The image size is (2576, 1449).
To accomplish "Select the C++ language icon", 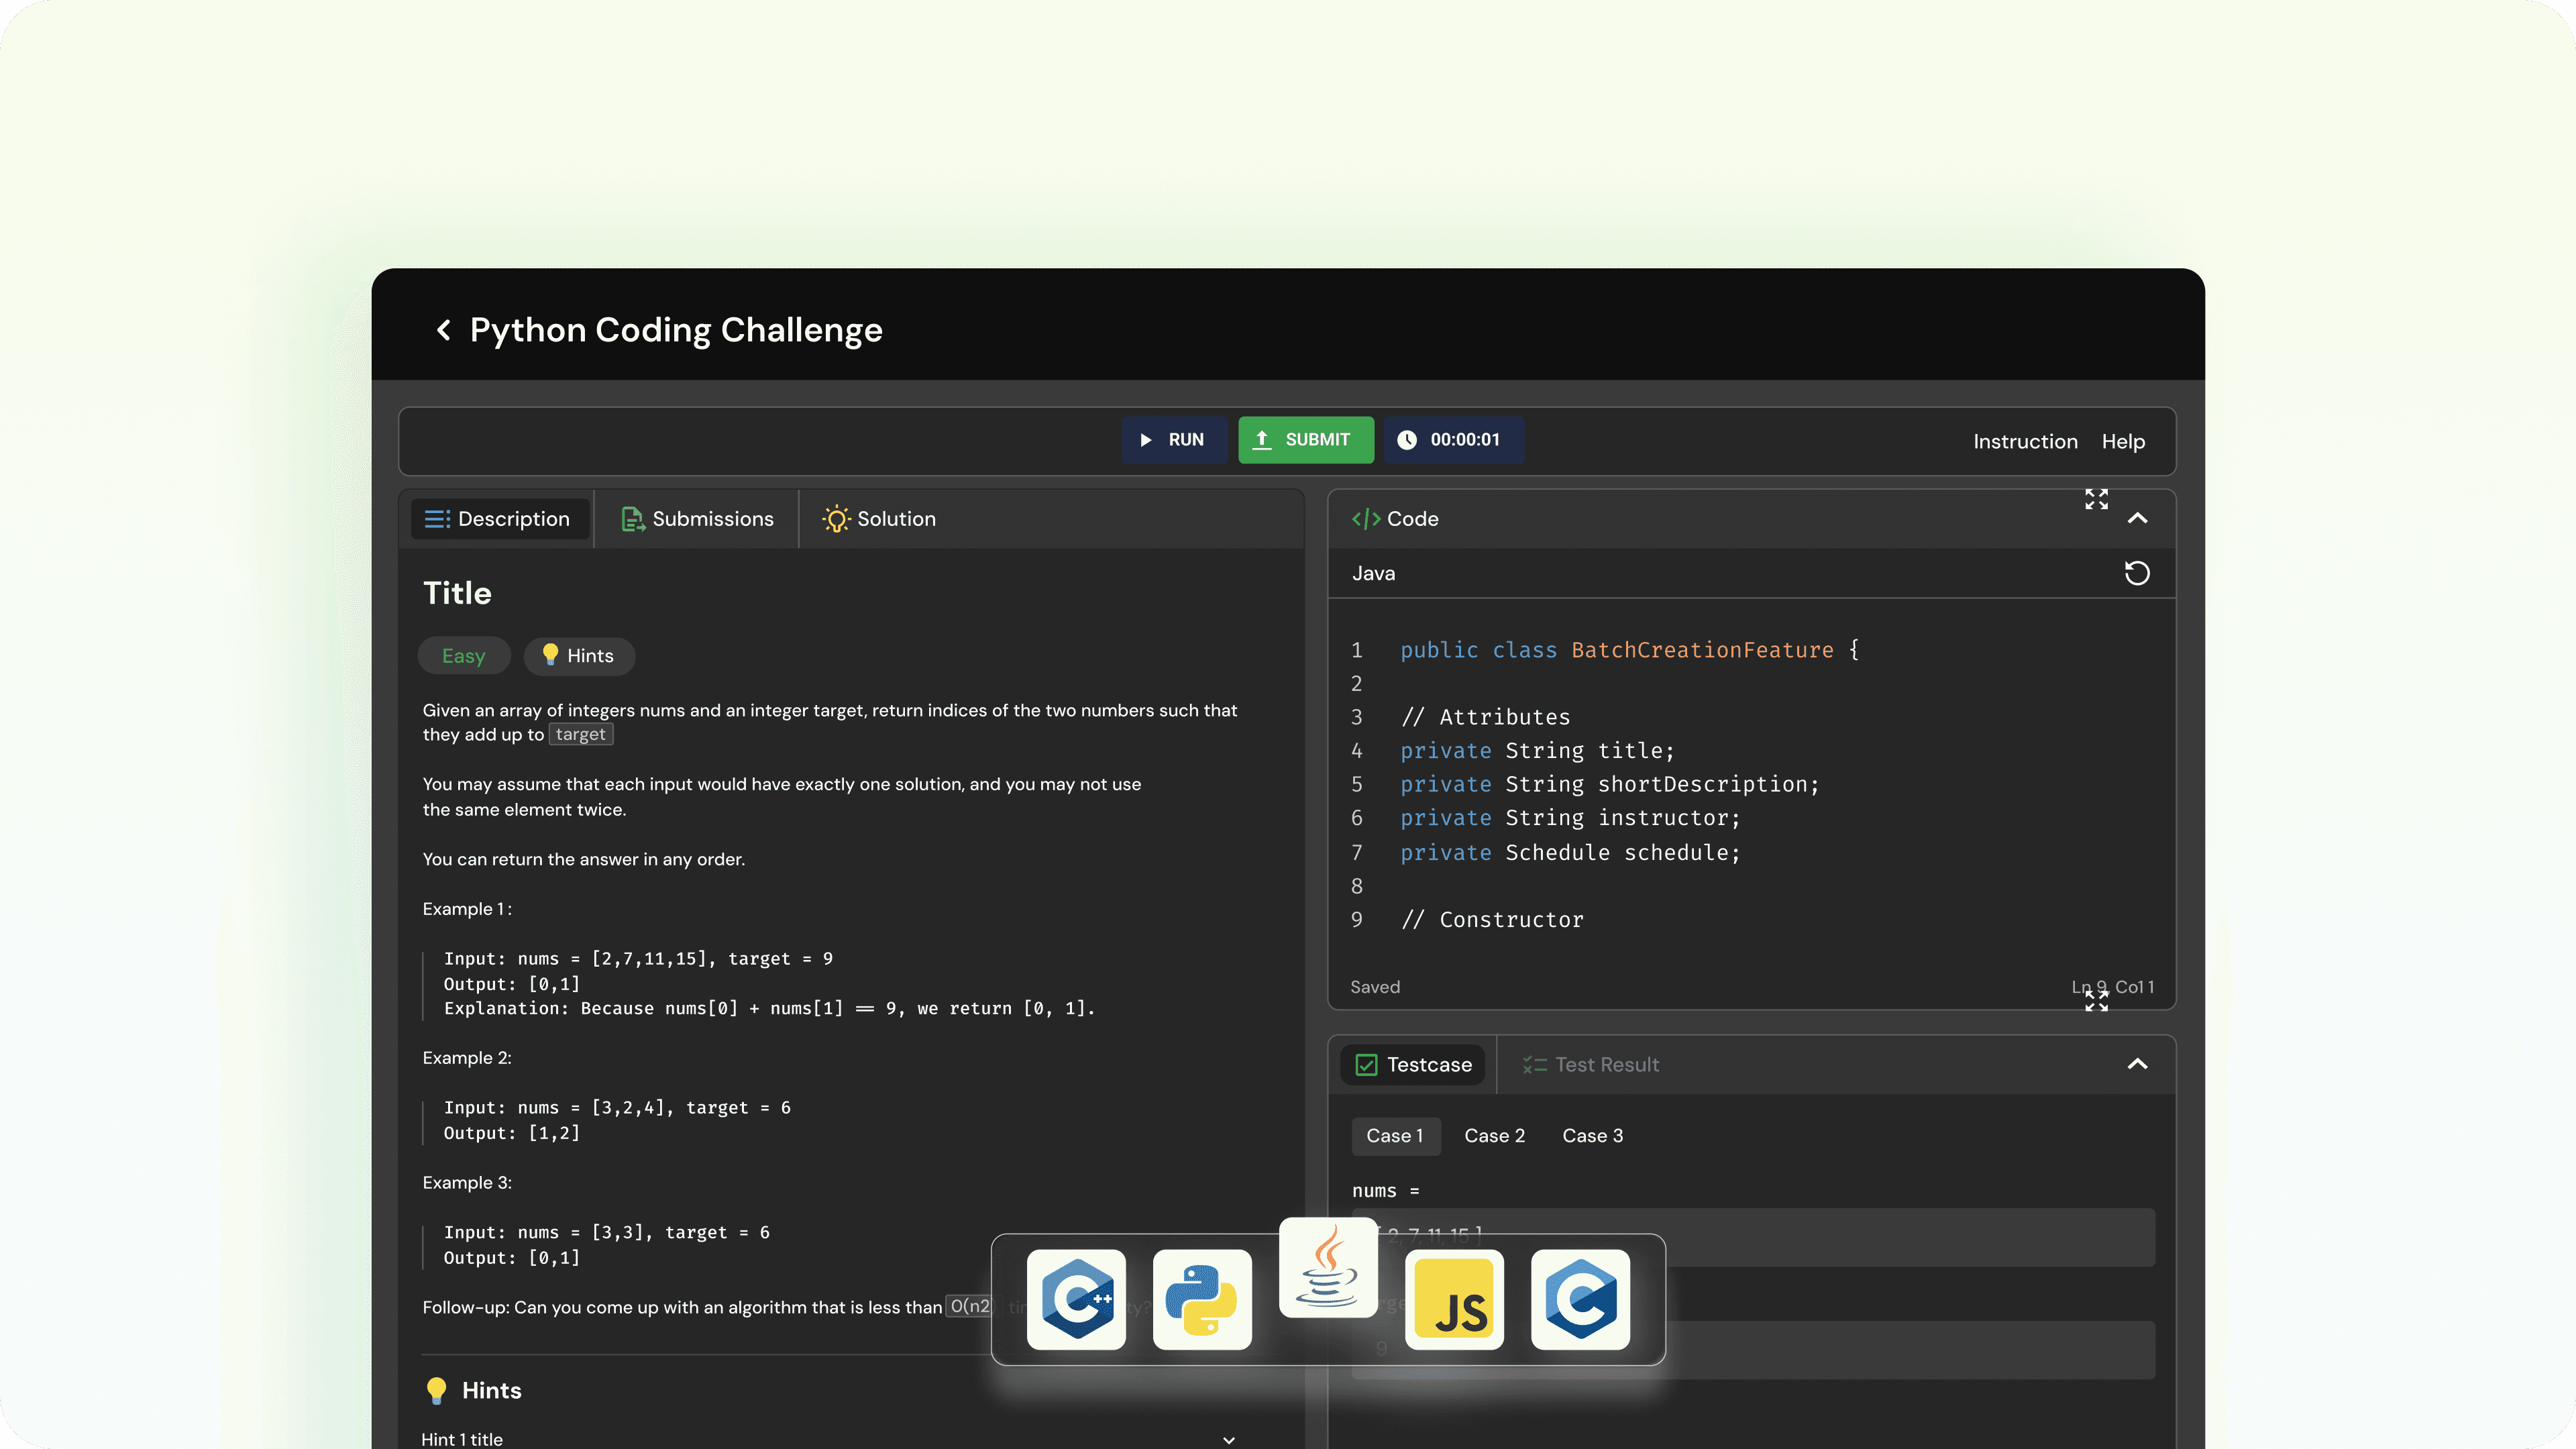I will 1076,1299.
